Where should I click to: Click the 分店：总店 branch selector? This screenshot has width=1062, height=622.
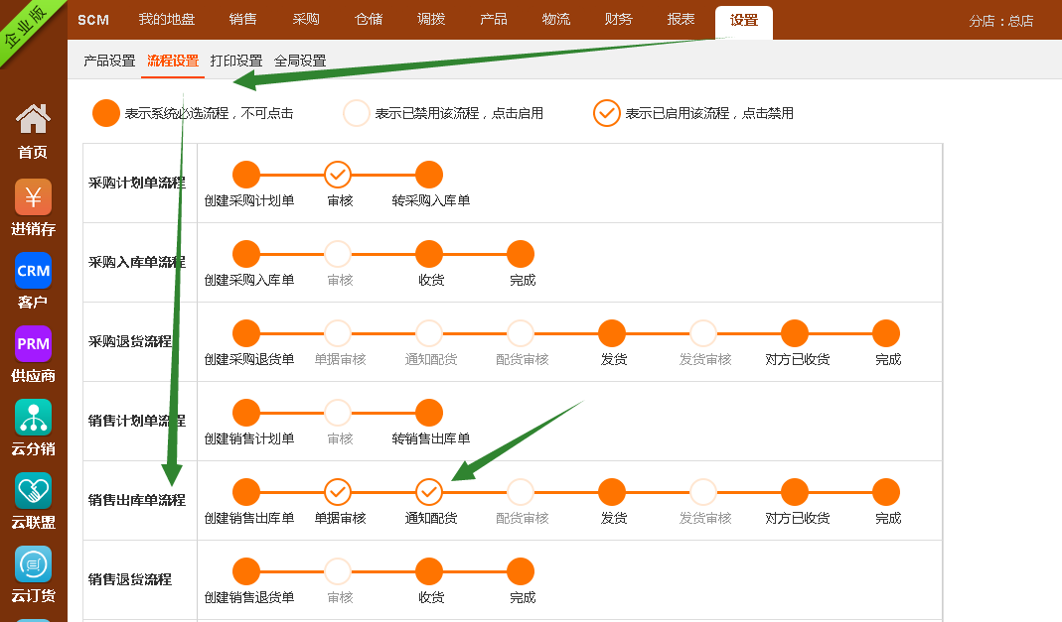1000,21
